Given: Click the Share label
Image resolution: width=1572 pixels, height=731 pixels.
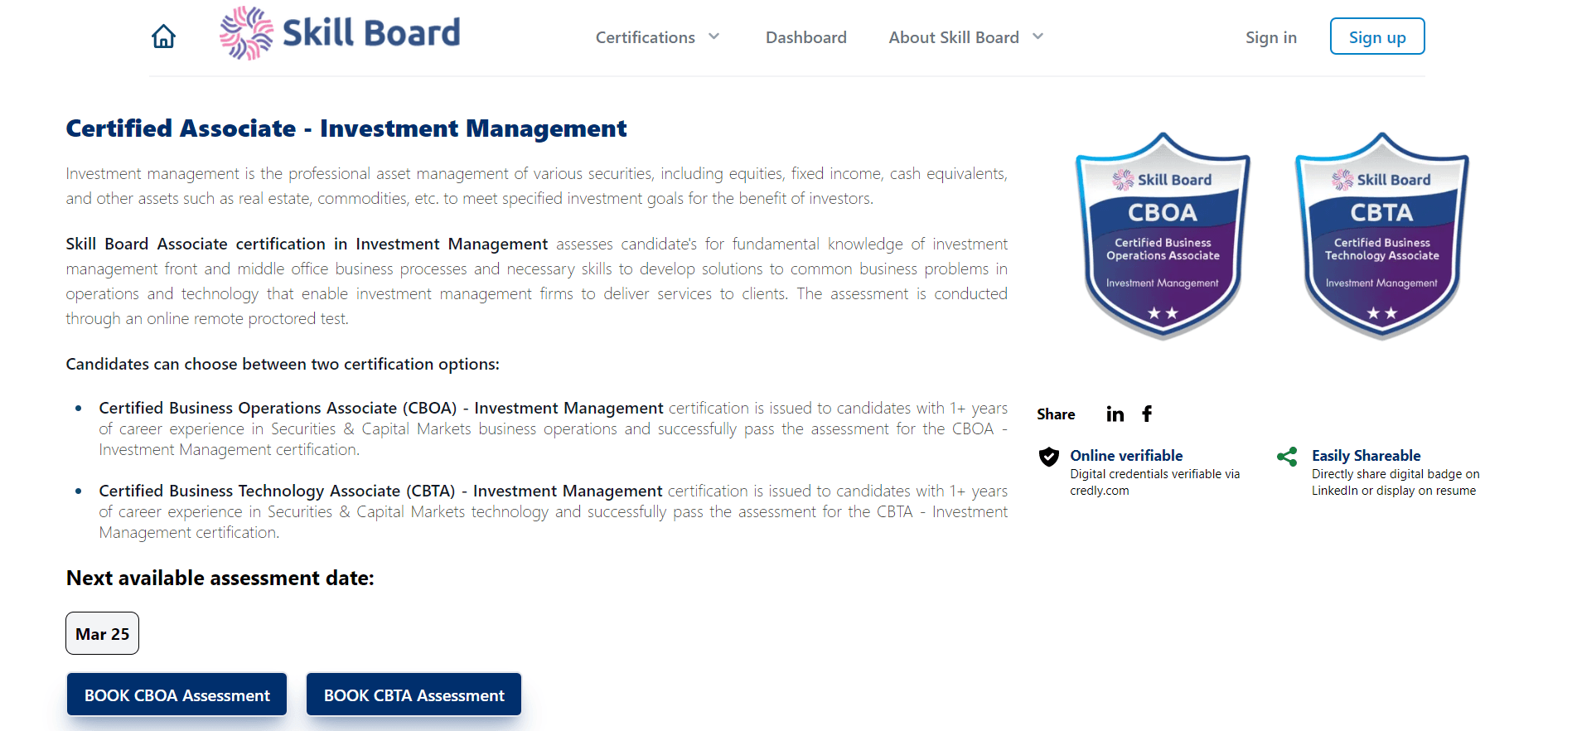Looking at the screenshot, I should pos(1056,414).
